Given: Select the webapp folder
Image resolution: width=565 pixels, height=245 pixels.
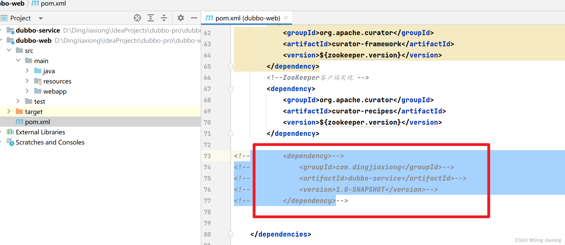Looking at the screenshot, I should (55, 91).
